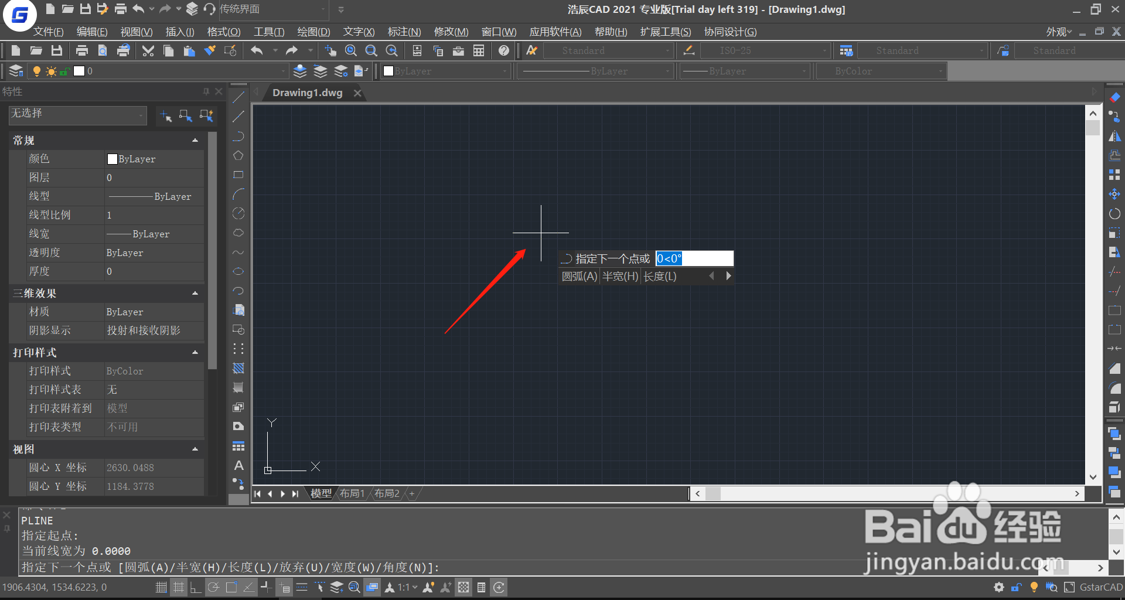Screen dimensions: 1125x600
Task: Select the Multiline Text A tool
Action: [x=238, y=466]
